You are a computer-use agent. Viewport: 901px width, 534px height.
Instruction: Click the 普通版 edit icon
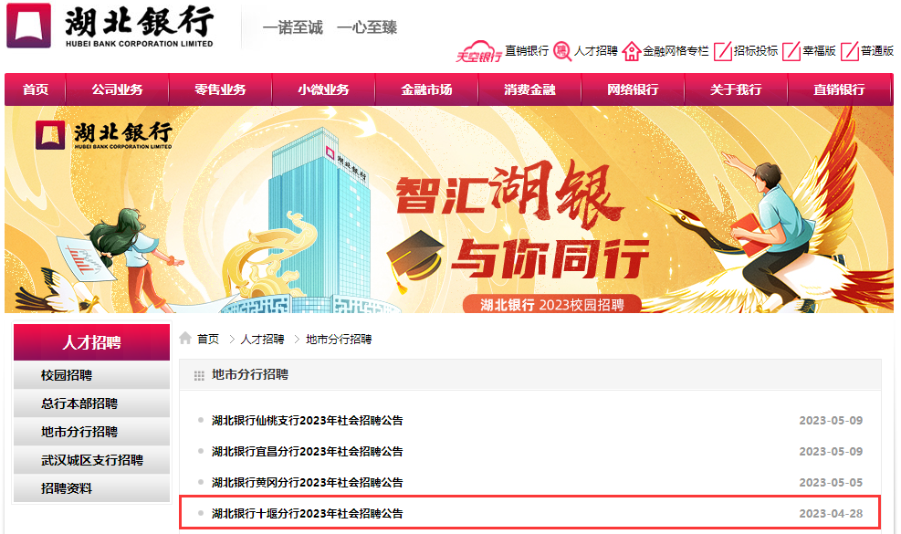[x=849, y=51]
